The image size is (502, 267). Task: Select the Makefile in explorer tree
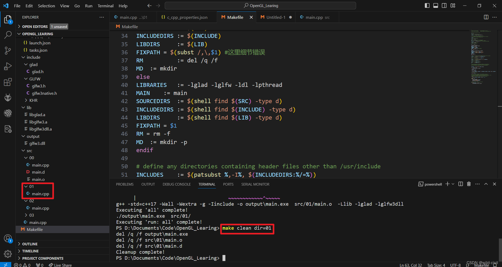point(62,229)
